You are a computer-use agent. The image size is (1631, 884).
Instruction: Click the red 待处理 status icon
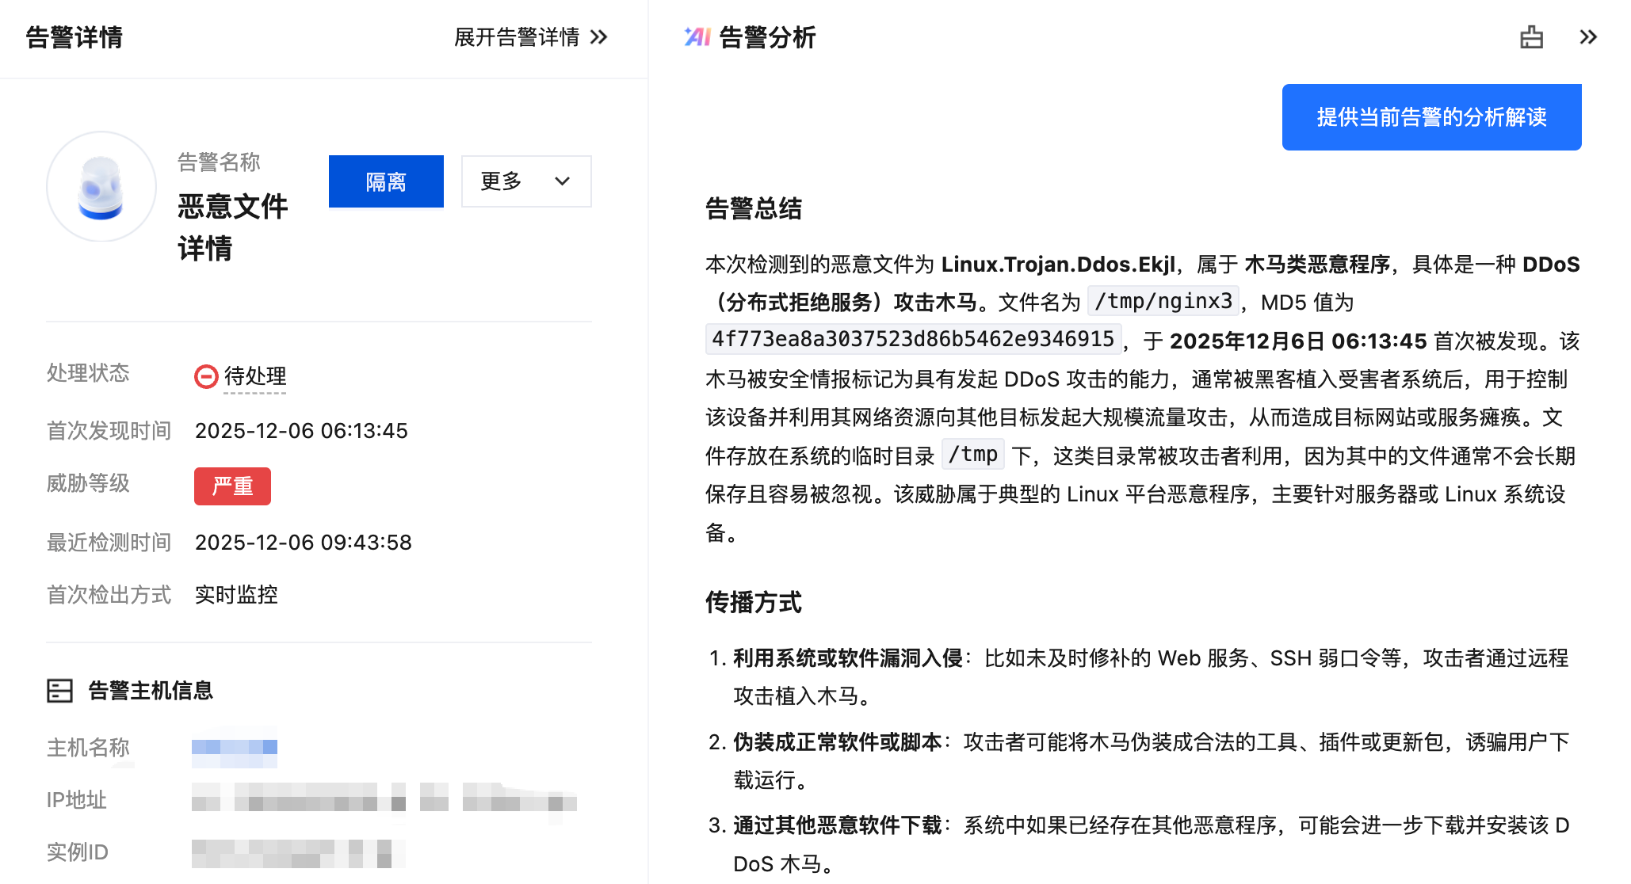click(x=206, y=376)
